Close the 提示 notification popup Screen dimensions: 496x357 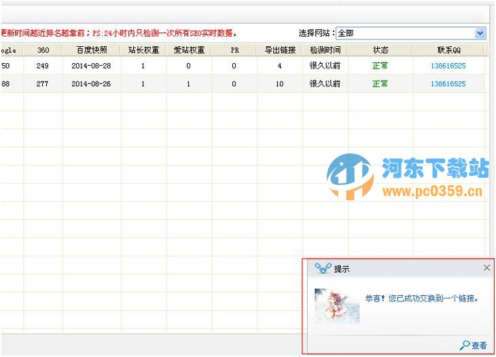click(x=486, y=268)
